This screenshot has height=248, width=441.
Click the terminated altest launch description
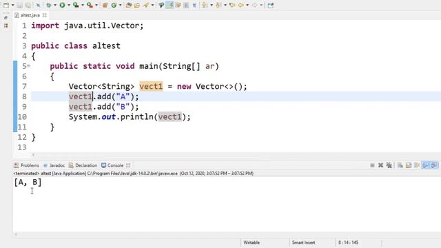click(133, 173)
